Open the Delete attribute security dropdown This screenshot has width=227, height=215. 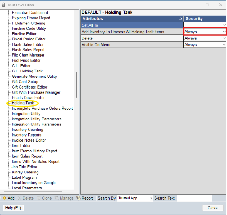click(x=224, y=38)
